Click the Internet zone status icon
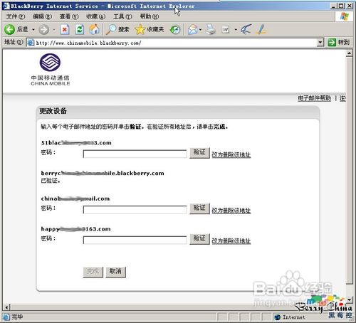The width and height of the screenshot is (356, 323). 277,317
